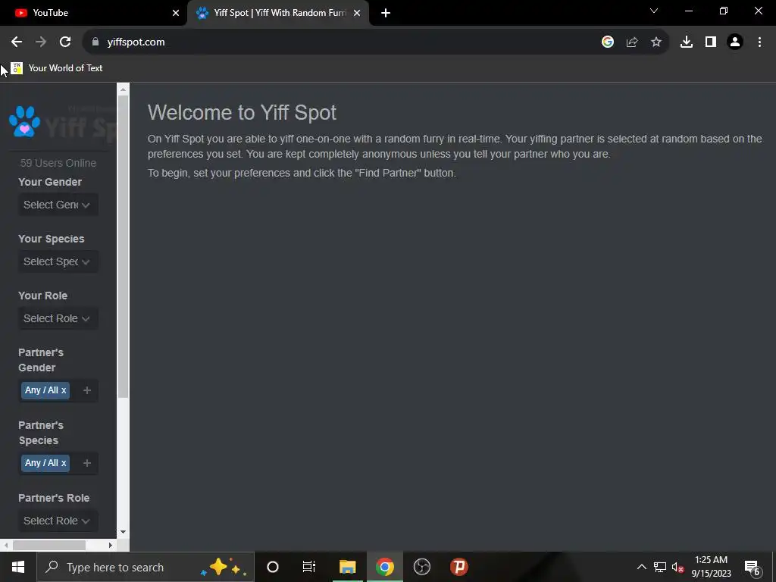
Task: Open Cortana circle icon in taskbar
Action: (x=273, y=567)
